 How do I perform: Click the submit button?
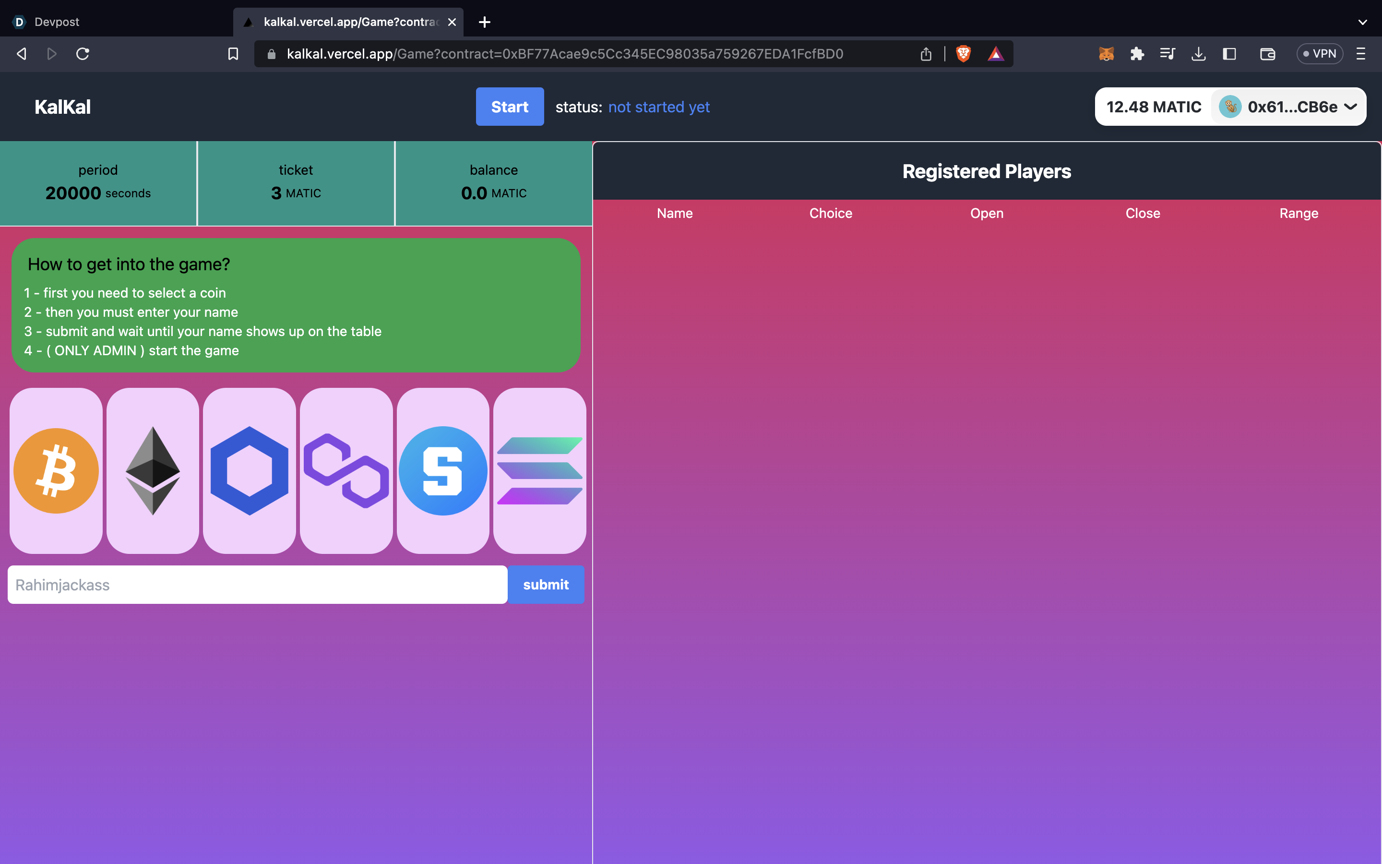(x=546, y=585)
